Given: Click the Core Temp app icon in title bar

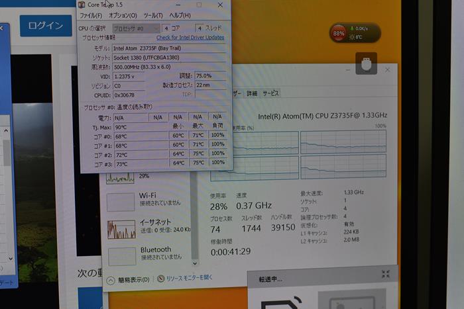Looking at the screenshot, I should tap(82, 5).
